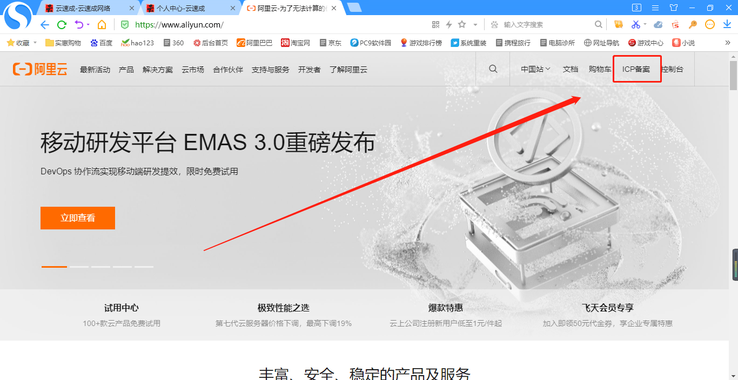Click the magnifier search icon on Aliyun navbar
The height and width of the screenshot is (380, 738).
tap(493, 69)
